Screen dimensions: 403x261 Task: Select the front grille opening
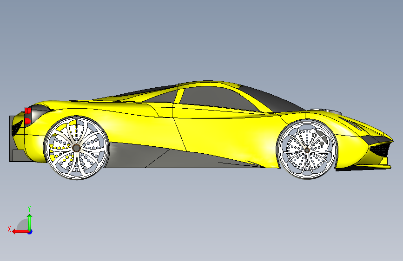380,150
